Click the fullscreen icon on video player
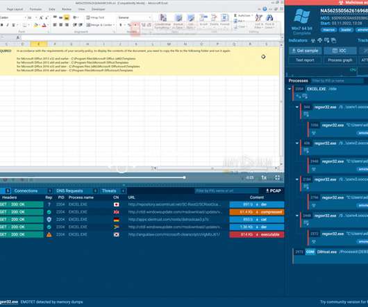This screenshot has width=368, height=307. pos(278,177)
